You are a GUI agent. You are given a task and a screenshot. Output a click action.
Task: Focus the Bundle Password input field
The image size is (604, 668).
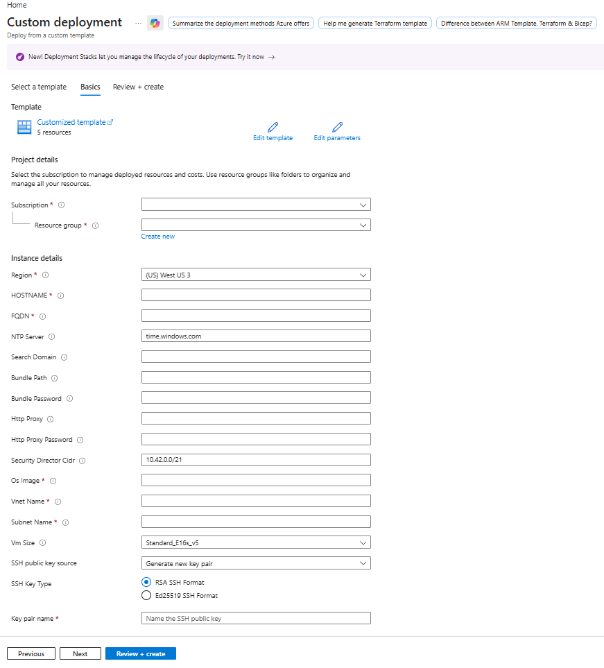click(256, 398)
